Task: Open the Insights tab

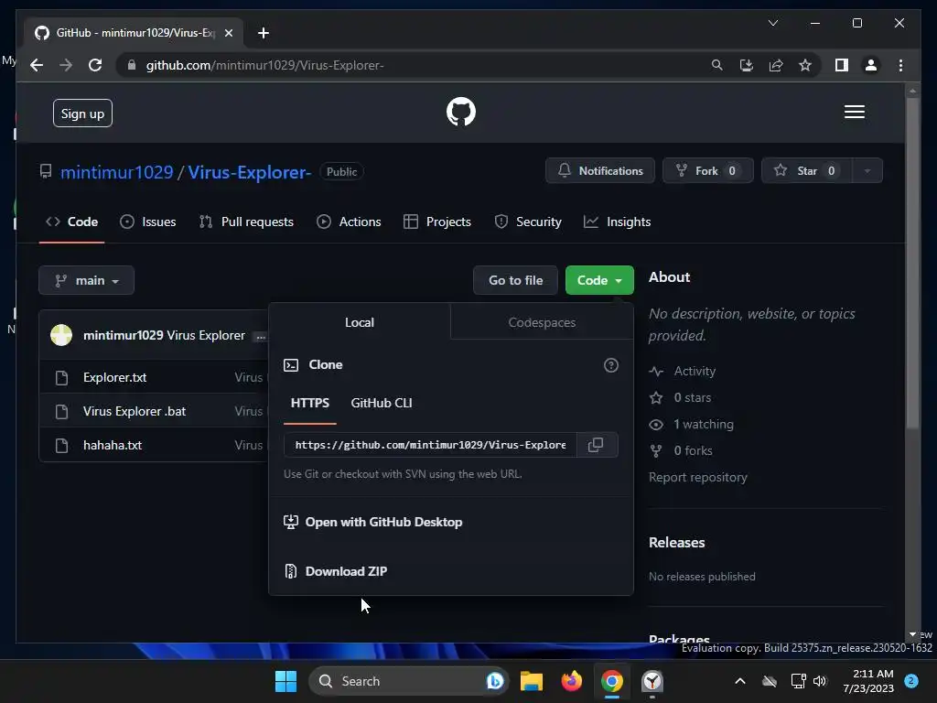Action: coord(618,222)
